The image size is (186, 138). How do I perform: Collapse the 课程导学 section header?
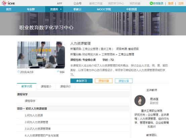73,94
